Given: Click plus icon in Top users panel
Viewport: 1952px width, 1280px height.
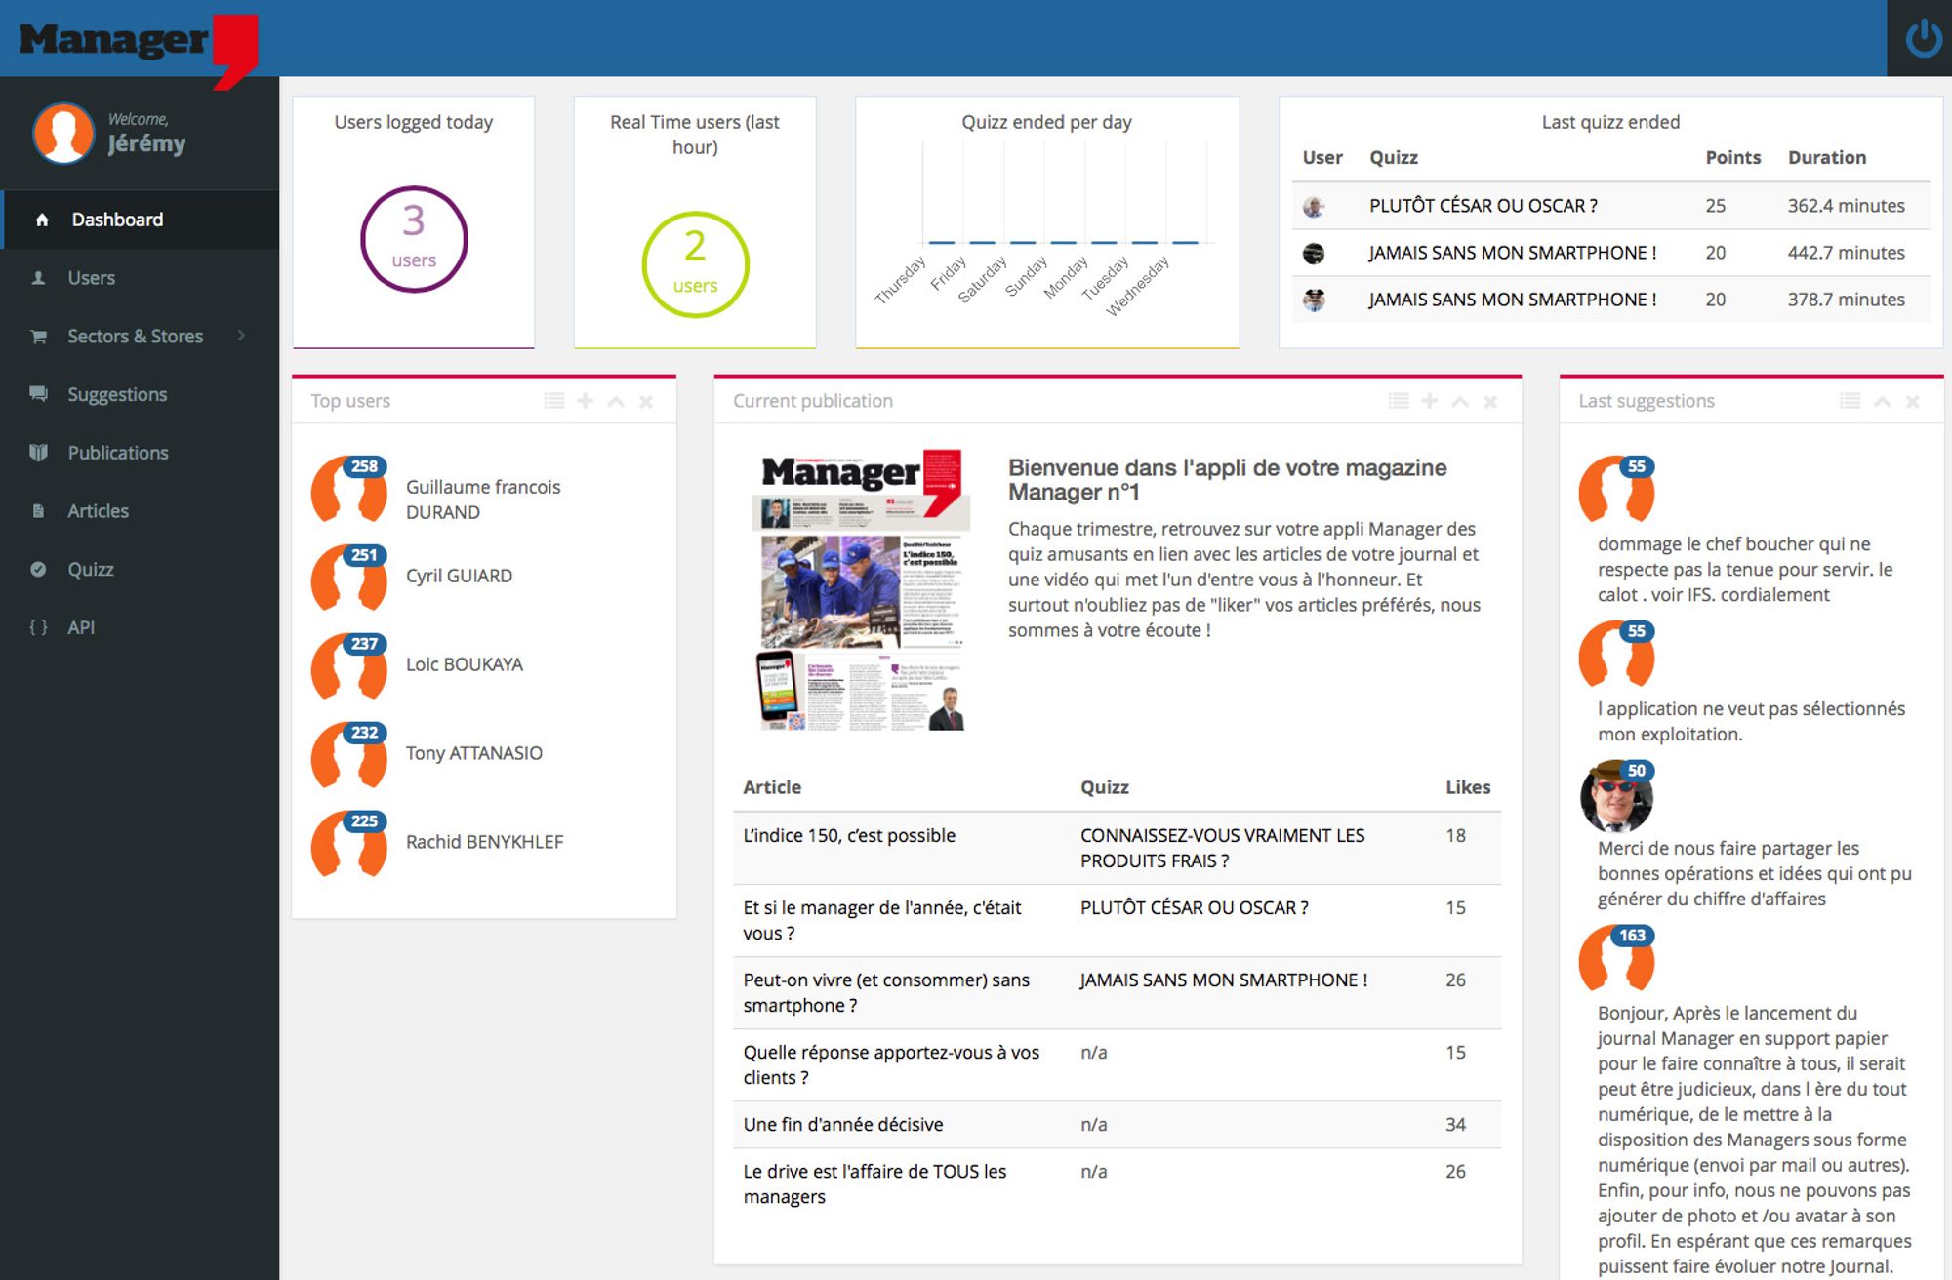Looking at the screenshot, I should tap(586, 401).
